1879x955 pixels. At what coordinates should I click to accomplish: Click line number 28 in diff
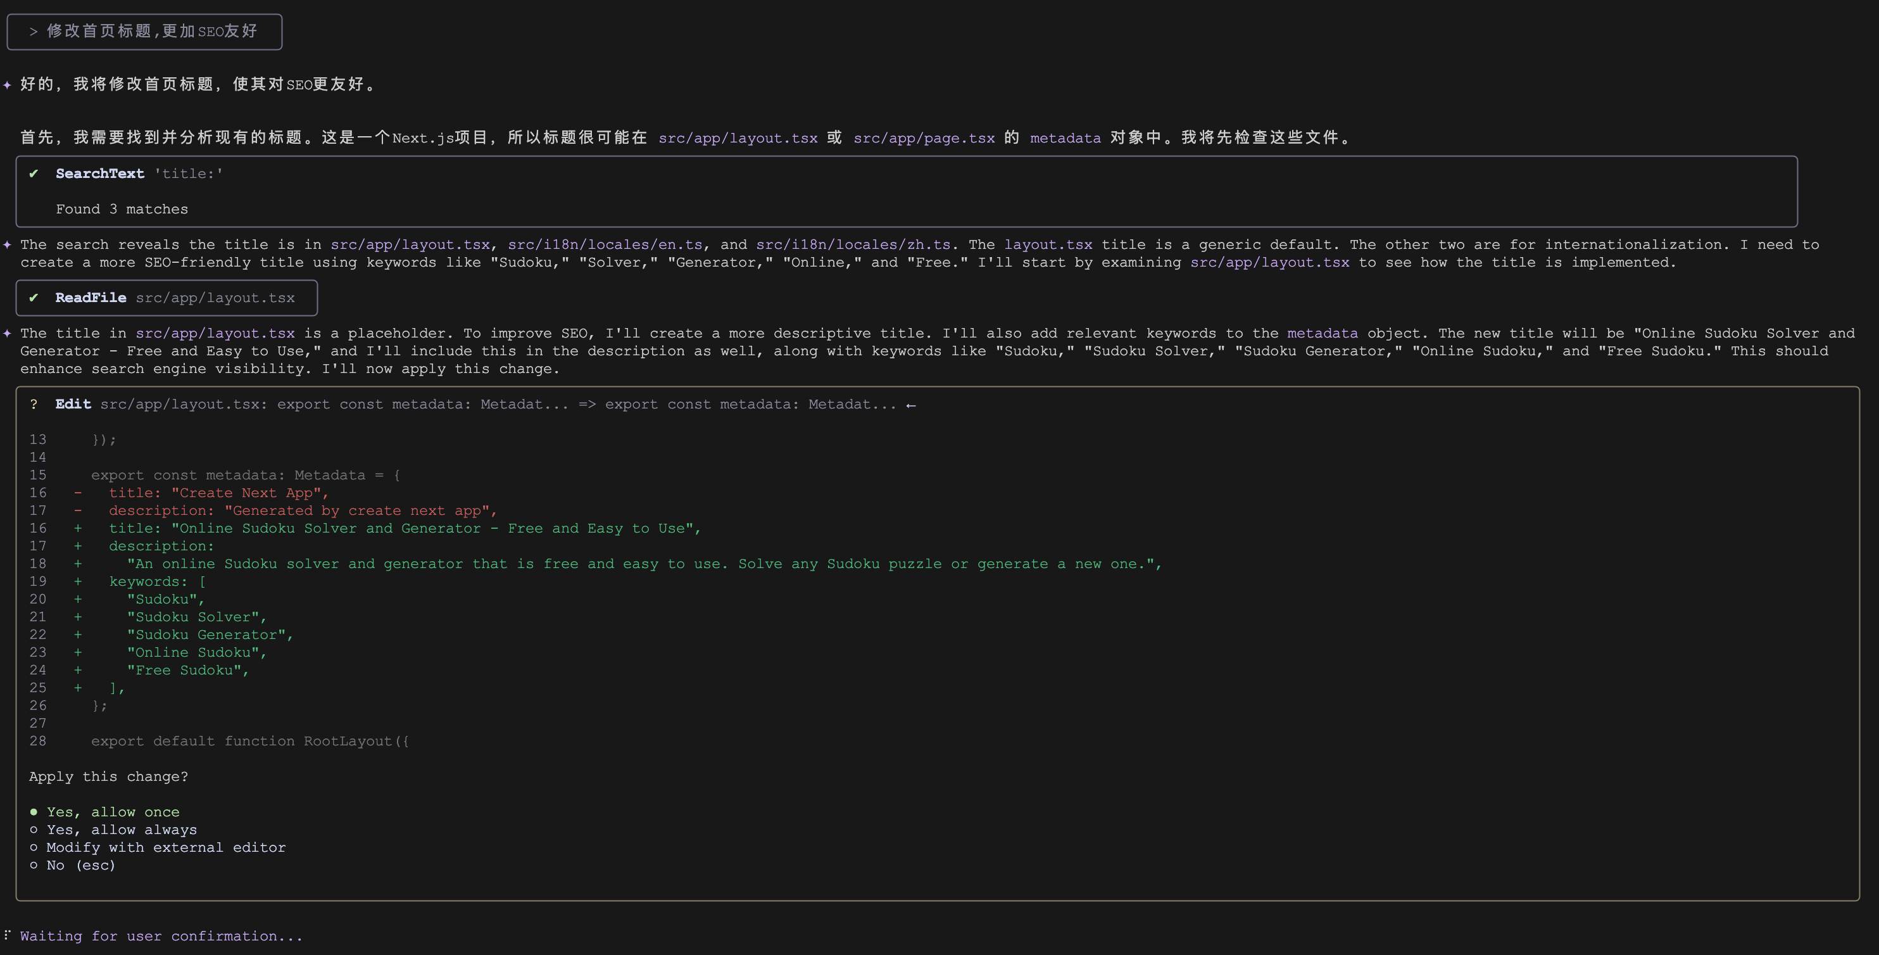pyautogui.click(x=38, y=741)
